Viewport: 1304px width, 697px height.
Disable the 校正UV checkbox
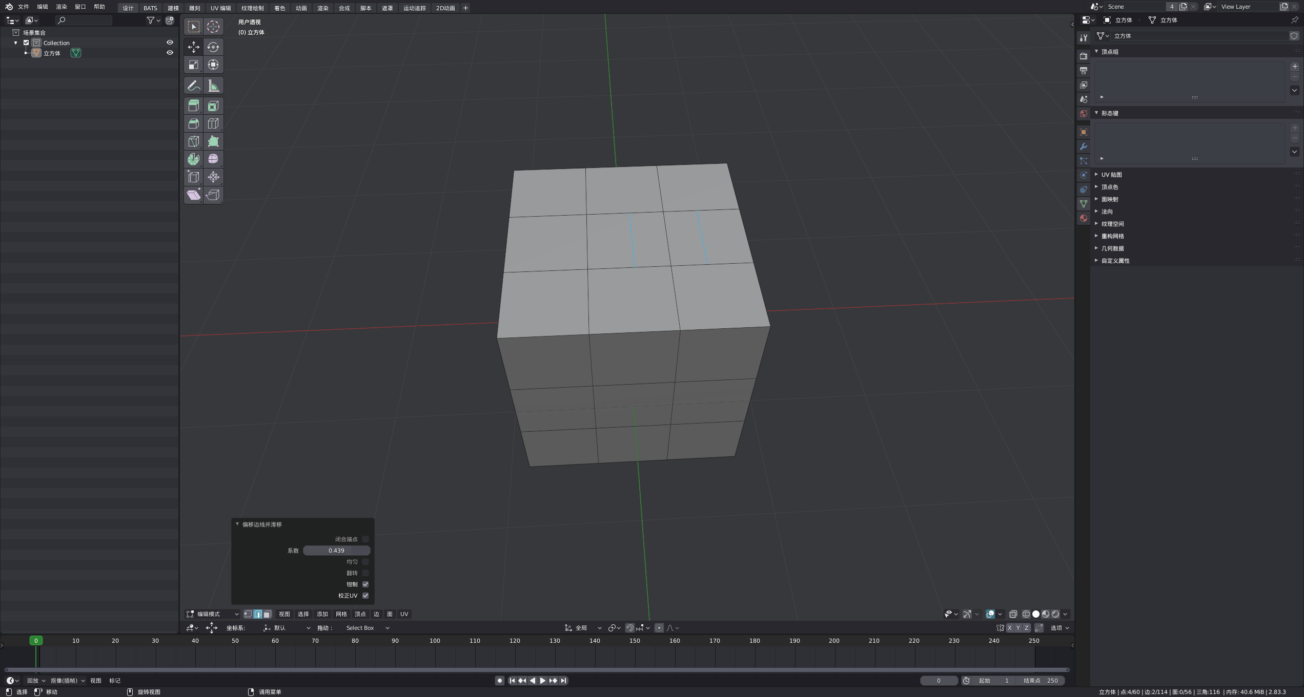[x=365, y=596]
